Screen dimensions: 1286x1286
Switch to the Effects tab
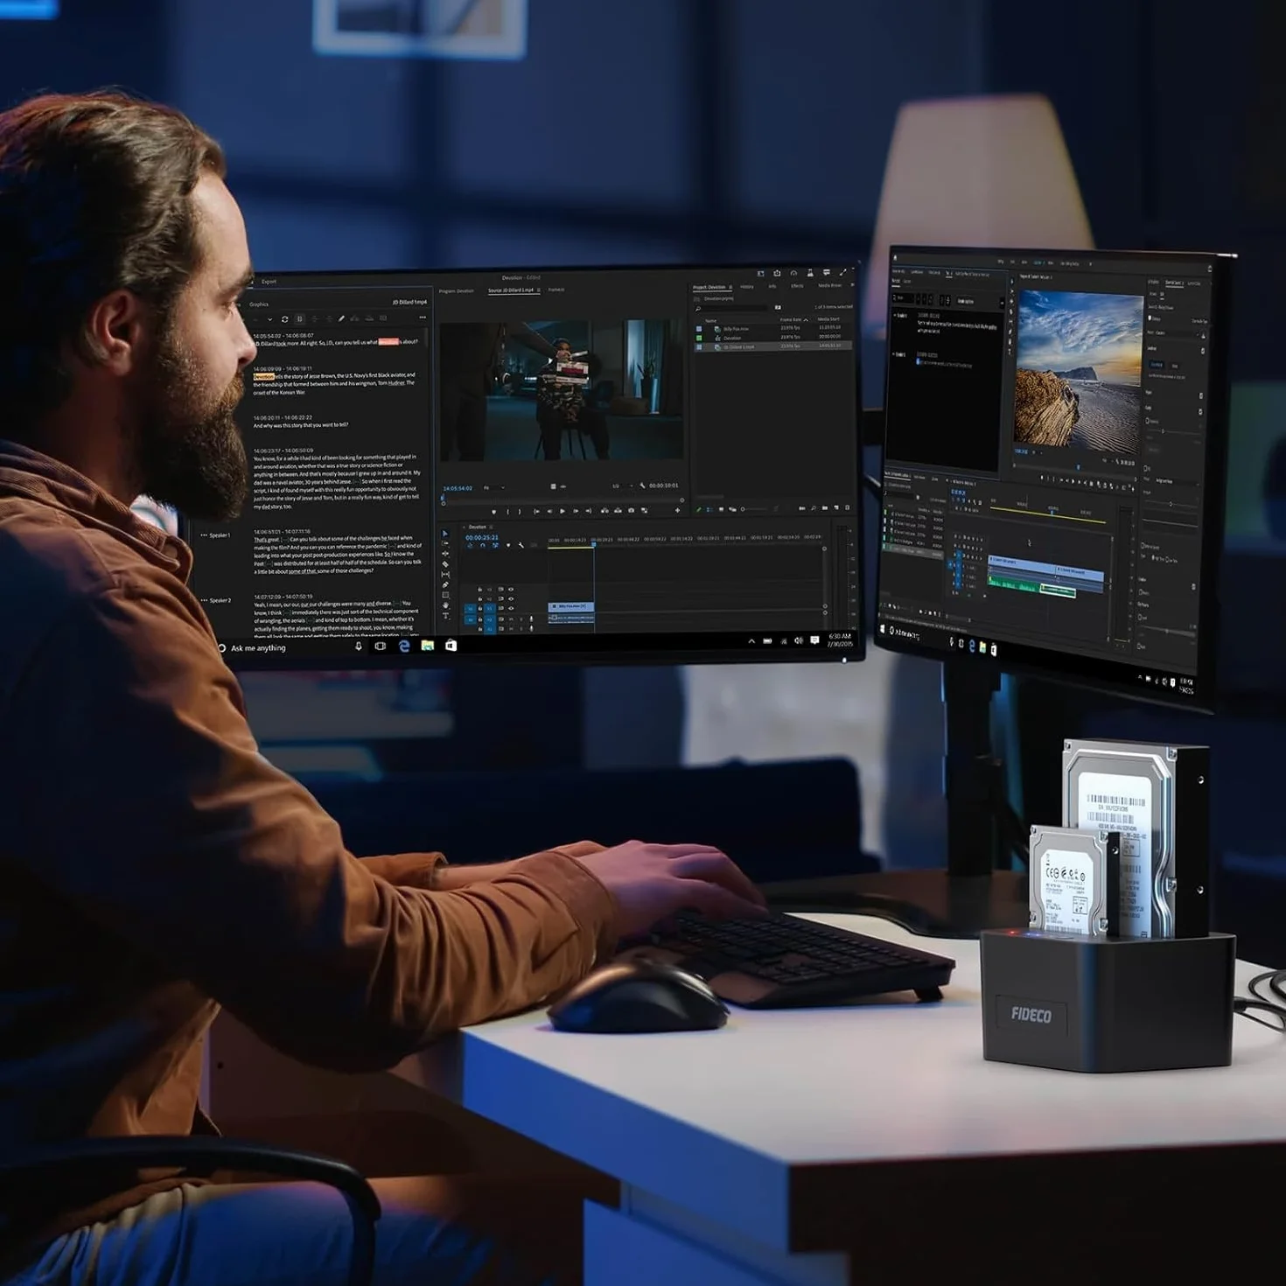797,285
